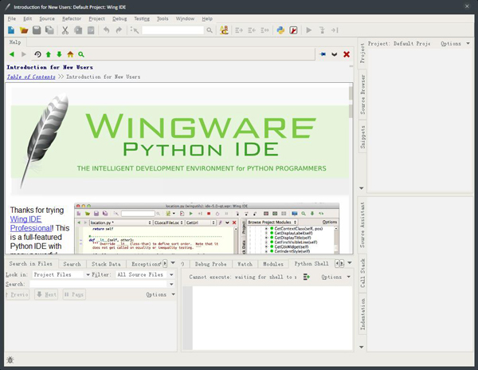Click the bug icon in status bar
478x370 pixels.
10,360
